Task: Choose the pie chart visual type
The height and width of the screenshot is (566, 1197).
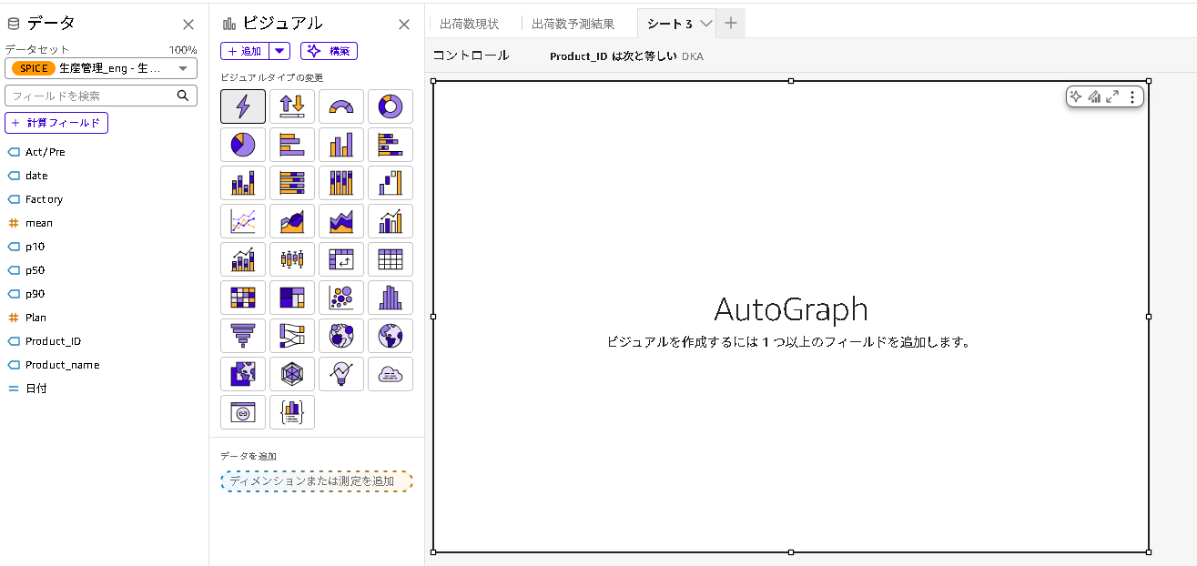Action: [243, 145]
